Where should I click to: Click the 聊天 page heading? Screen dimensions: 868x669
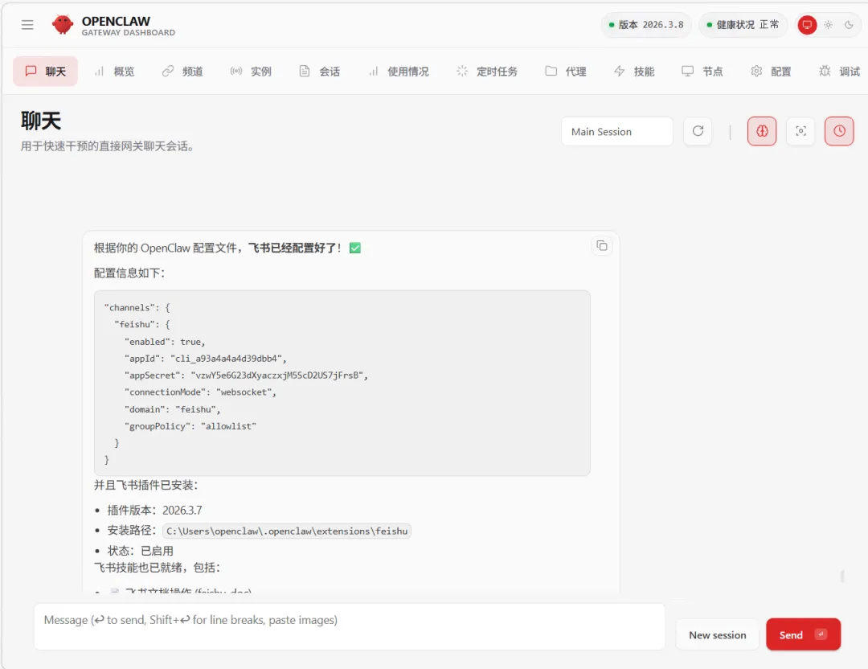click(x=41, y=121)
